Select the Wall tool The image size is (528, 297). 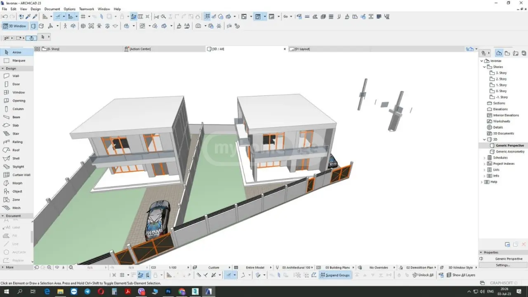click(16, 76)
